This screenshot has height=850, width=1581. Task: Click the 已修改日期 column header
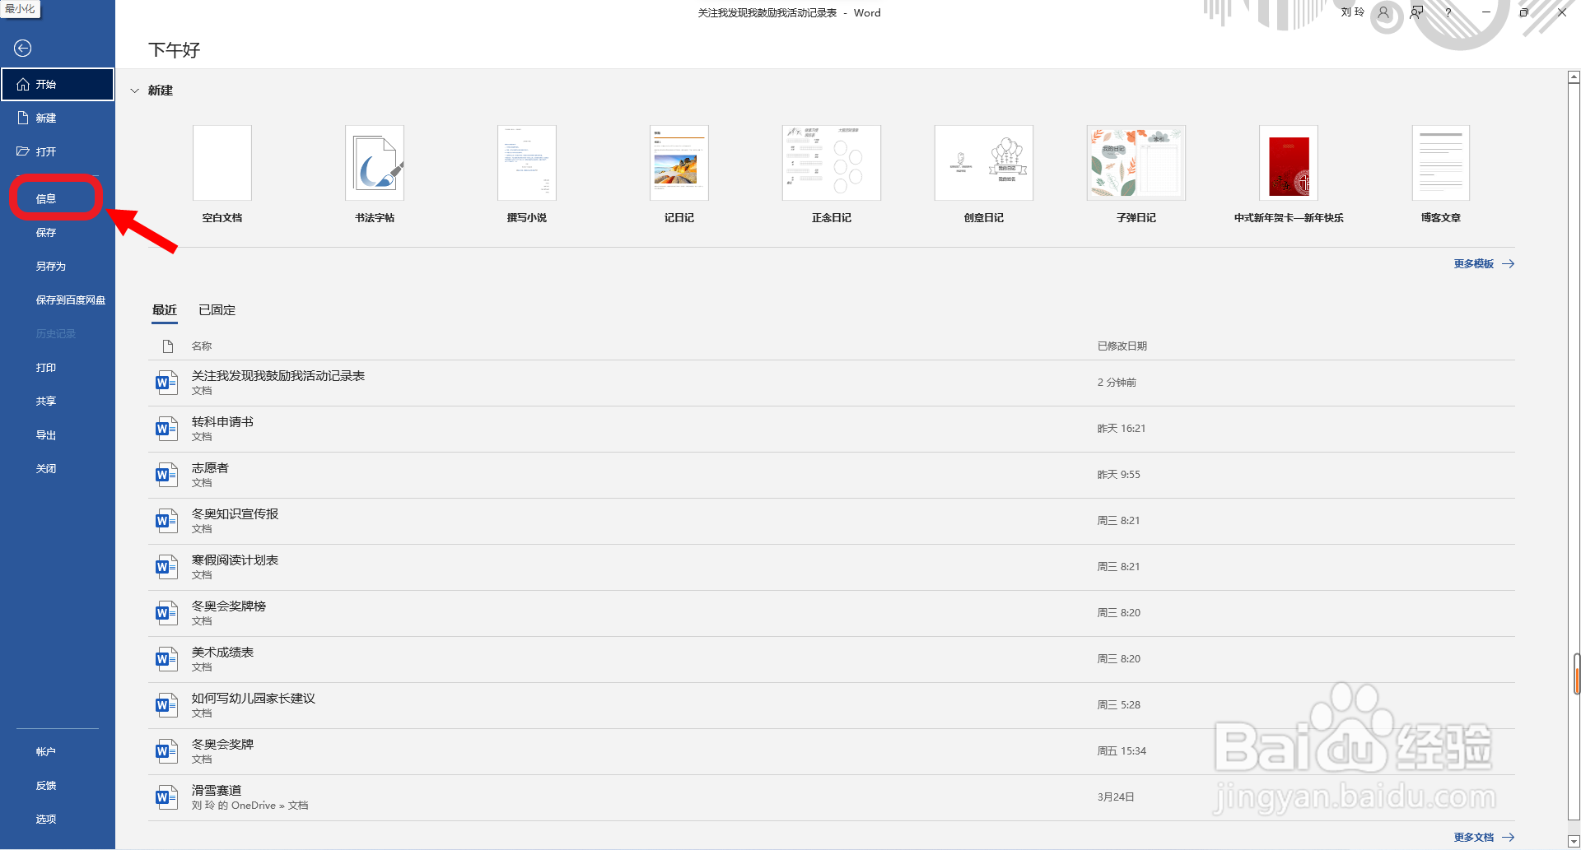pyautogui.click(x=1122, y=346)
